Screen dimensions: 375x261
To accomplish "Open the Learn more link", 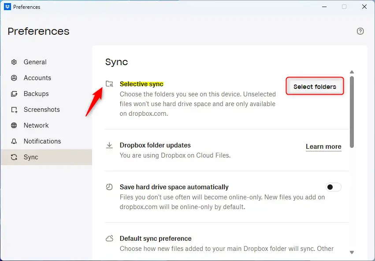I will tap(323, 147).
